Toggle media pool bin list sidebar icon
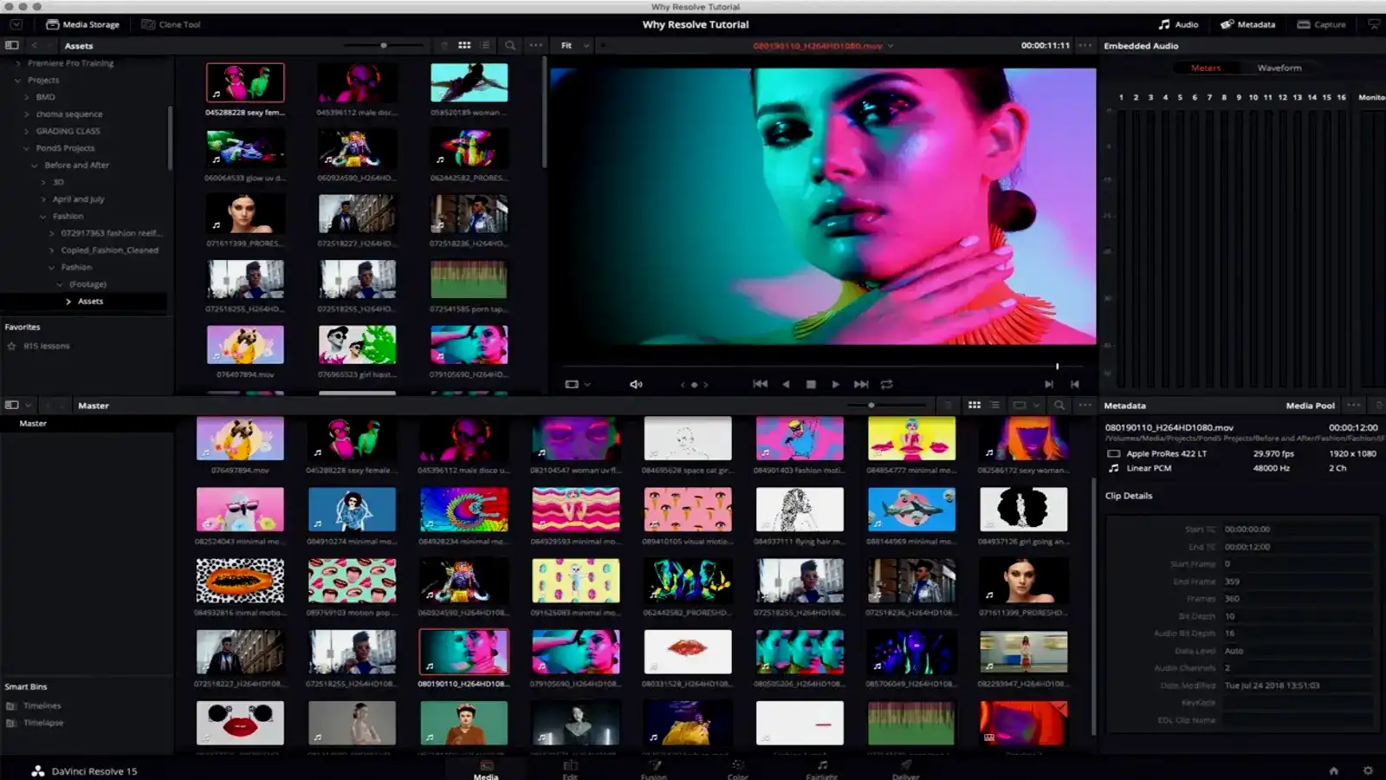This screenshot has width=1386, height=780. click(x=12, y=405)
